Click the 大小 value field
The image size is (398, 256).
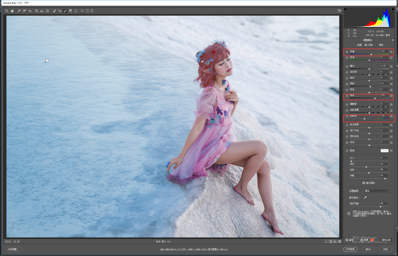coord(384,158)
